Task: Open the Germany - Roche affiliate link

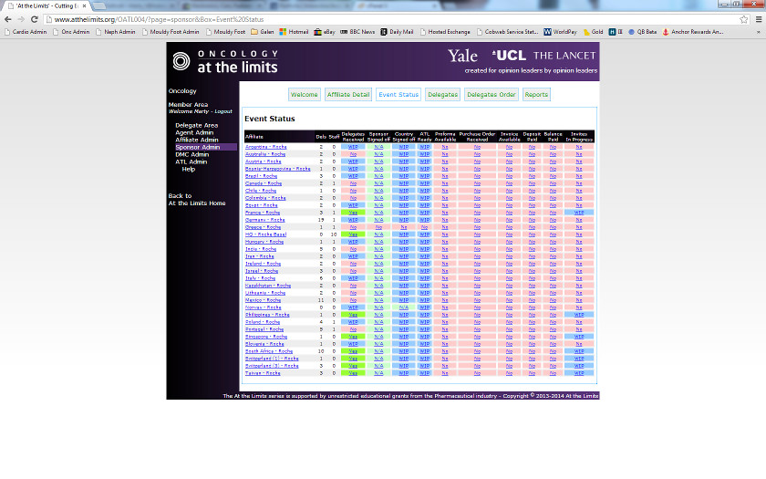Action: coord(264,220)
